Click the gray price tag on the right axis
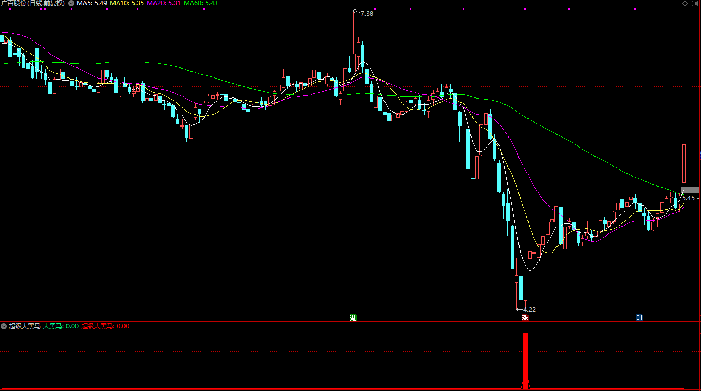This screenshot has width=701, height=391. 690,190
